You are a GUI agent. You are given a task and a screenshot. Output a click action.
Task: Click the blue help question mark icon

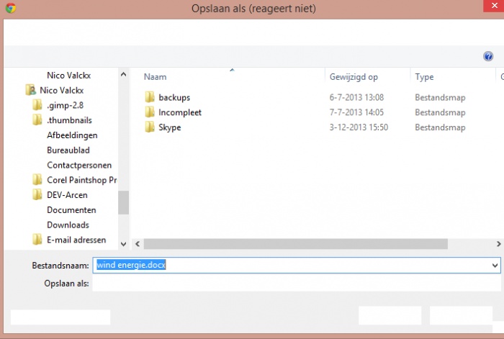point(488,56)
